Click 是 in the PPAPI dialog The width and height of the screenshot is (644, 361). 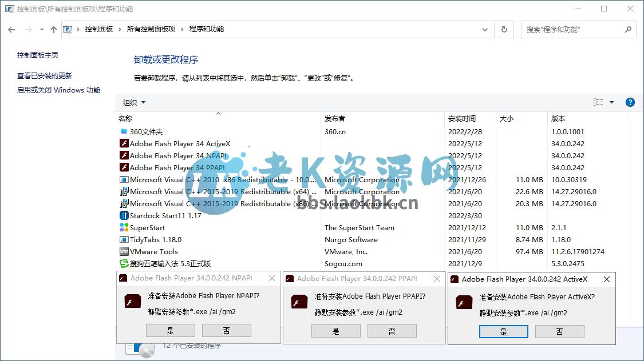tap(336, 331)
